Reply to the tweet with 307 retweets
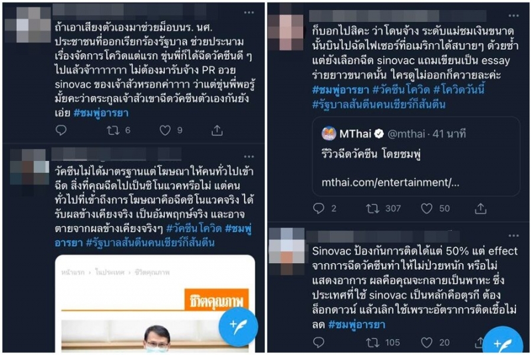 [319, 208]
